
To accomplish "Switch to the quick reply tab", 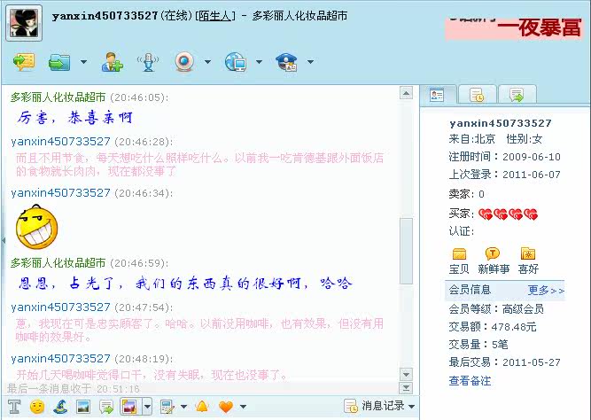I will 517,95.
